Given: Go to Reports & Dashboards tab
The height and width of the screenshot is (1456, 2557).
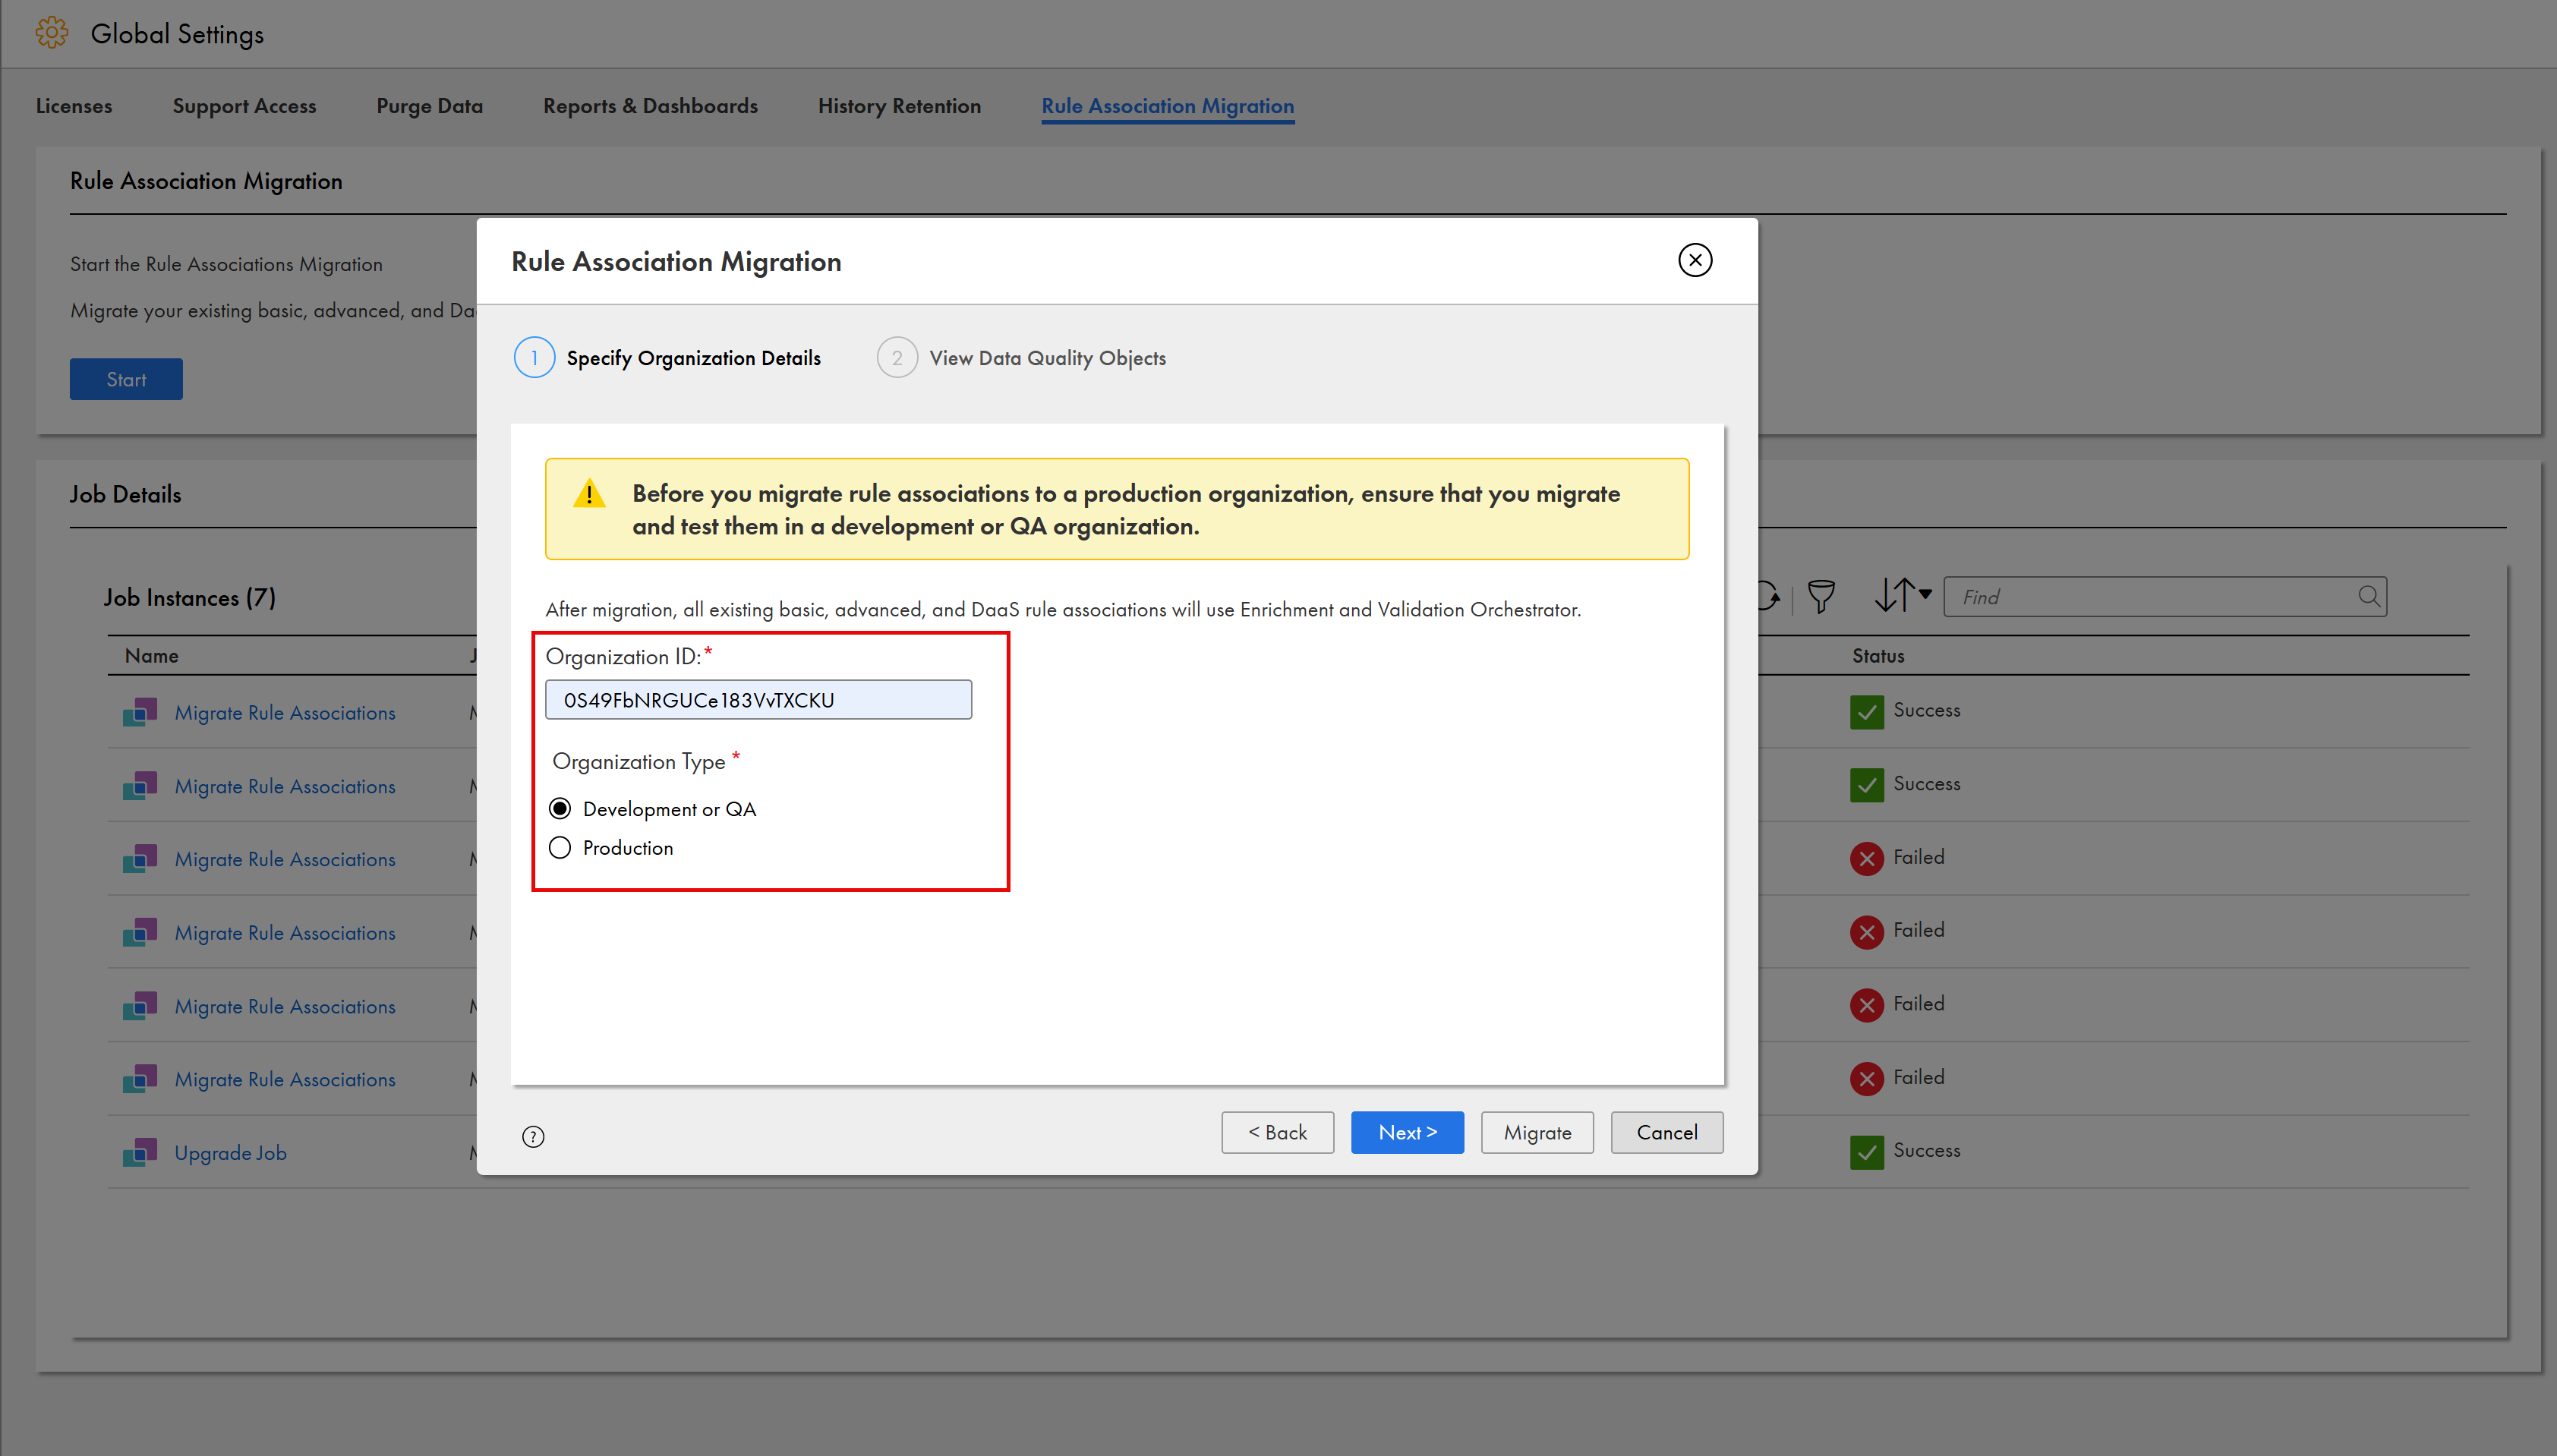Looking at the screenshot, I should 650,106.
